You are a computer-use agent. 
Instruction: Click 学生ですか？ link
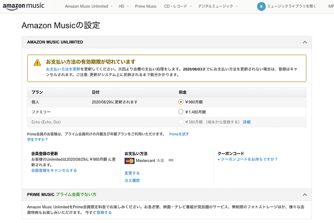(38, 140)
